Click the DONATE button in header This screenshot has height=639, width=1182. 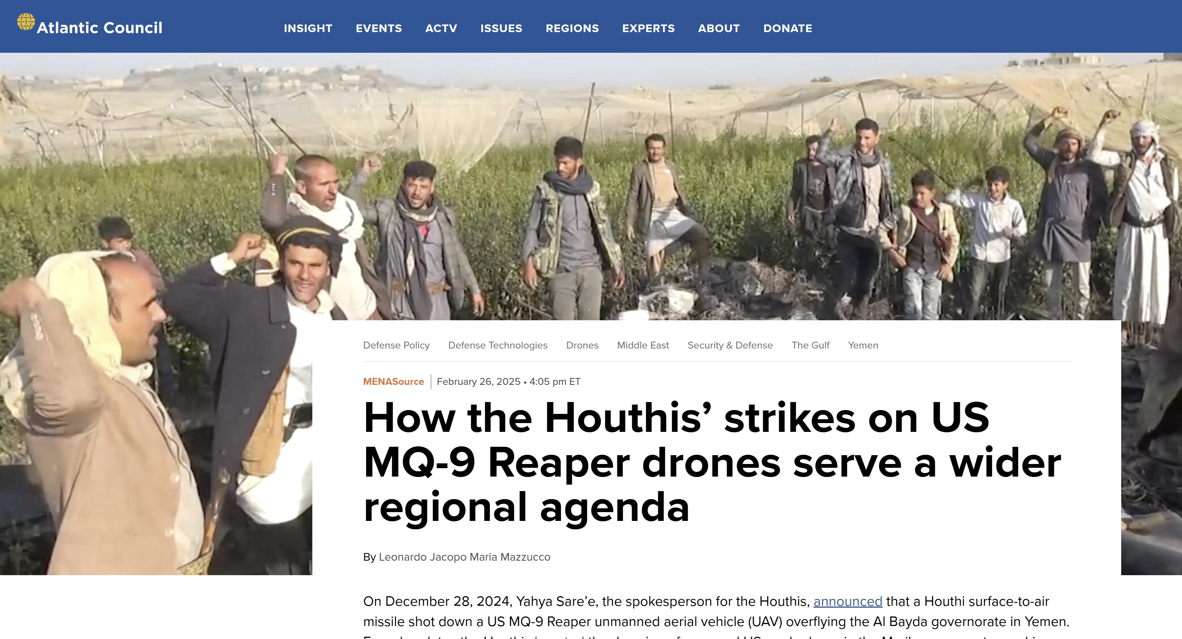pos(787,28)
